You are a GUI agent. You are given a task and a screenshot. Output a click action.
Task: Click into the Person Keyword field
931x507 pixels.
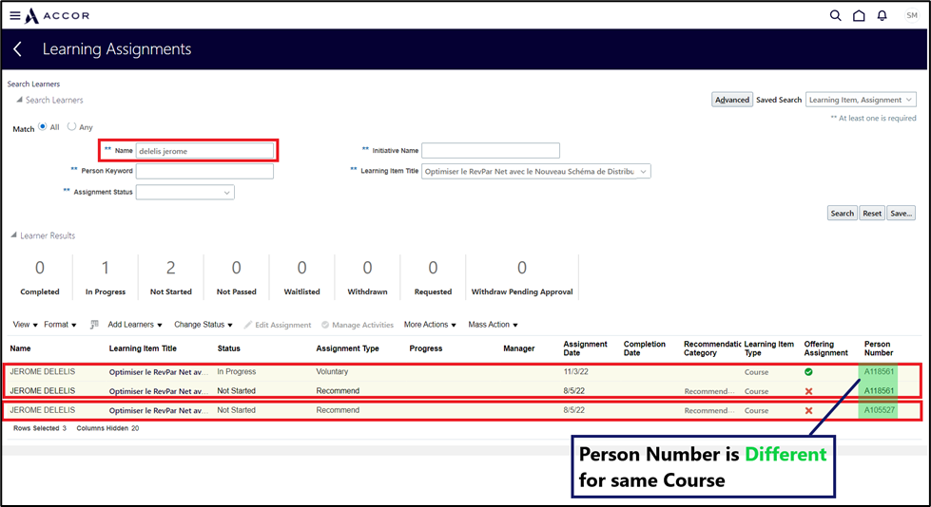(204, 171)
